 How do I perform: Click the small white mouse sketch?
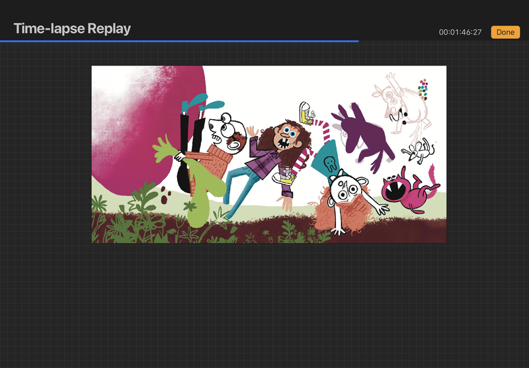tap(419, 150)
